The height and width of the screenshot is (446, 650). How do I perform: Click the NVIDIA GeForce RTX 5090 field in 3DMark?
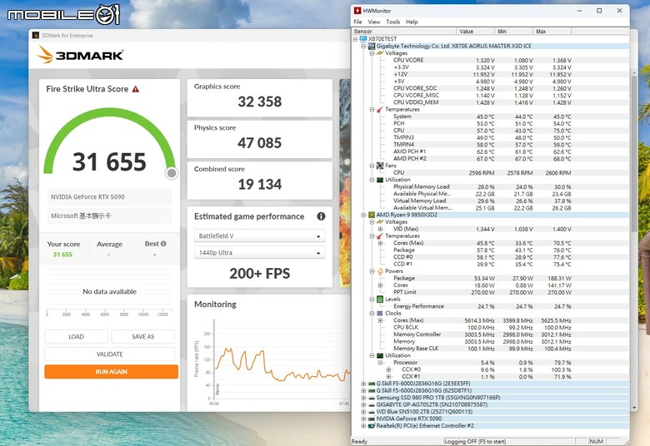109,196
